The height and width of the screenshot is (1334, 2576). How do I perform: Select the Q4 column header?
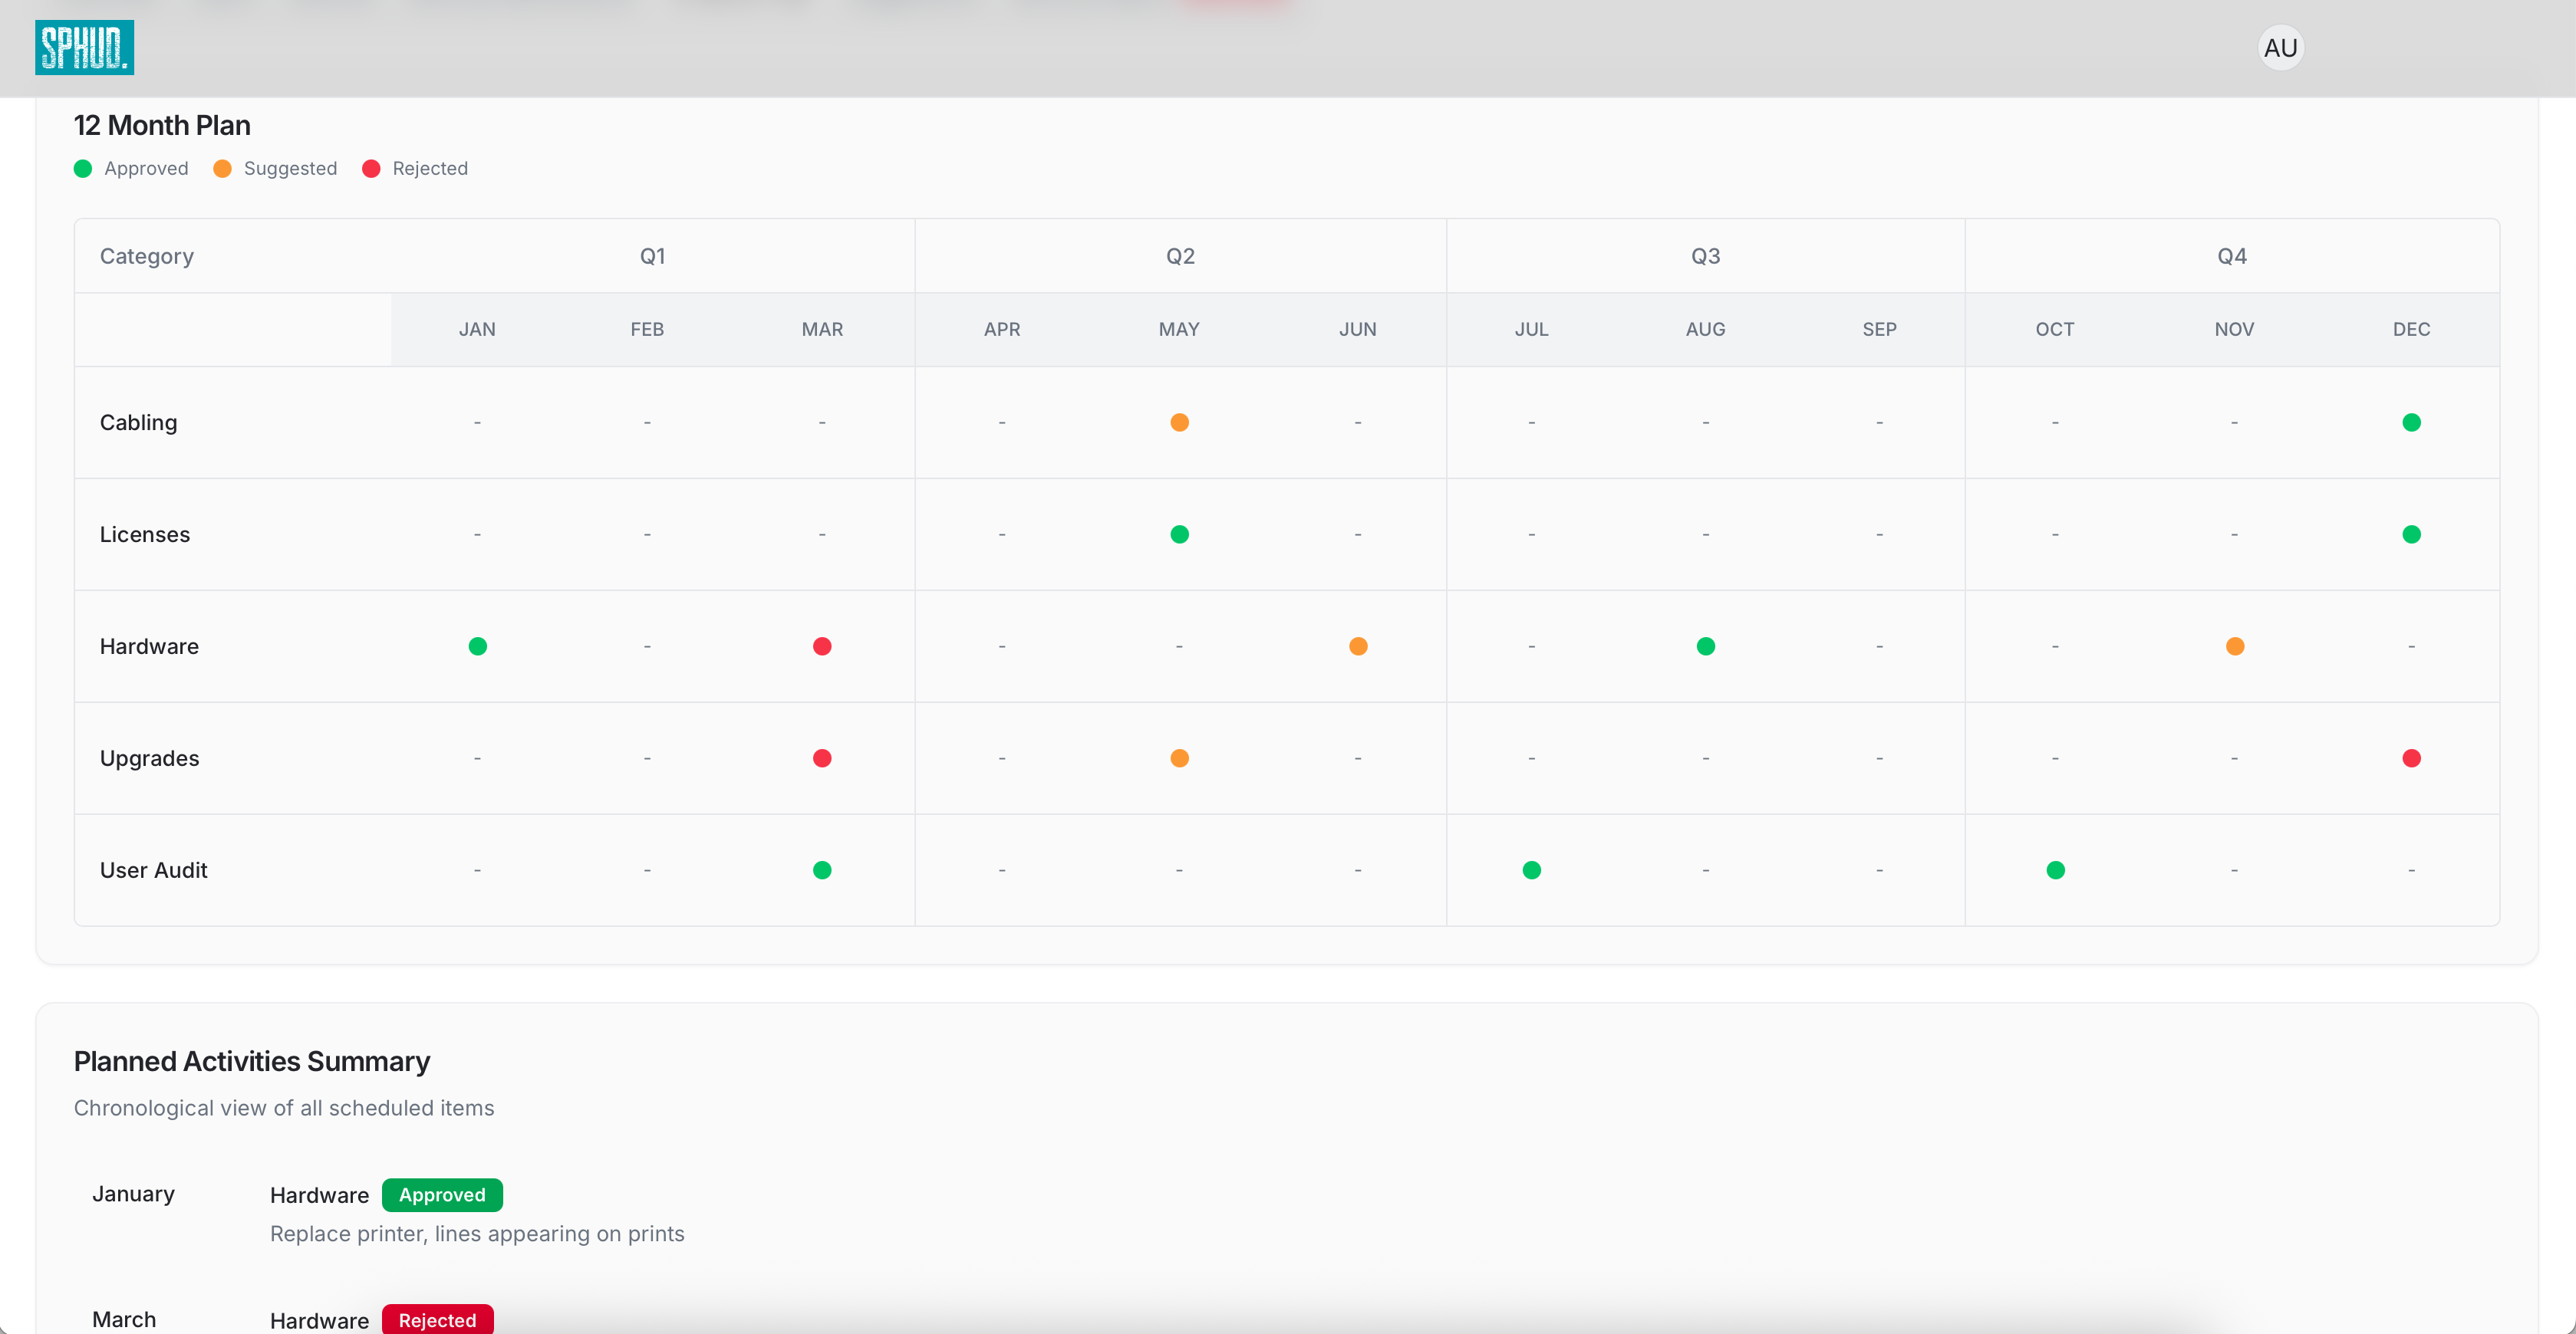click(x=2231, y=256)
